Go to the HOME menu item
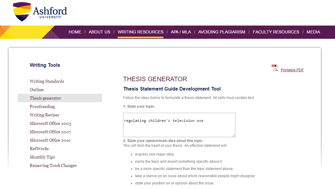Viewport: 335px width, 188px height. tap(75, 32)
